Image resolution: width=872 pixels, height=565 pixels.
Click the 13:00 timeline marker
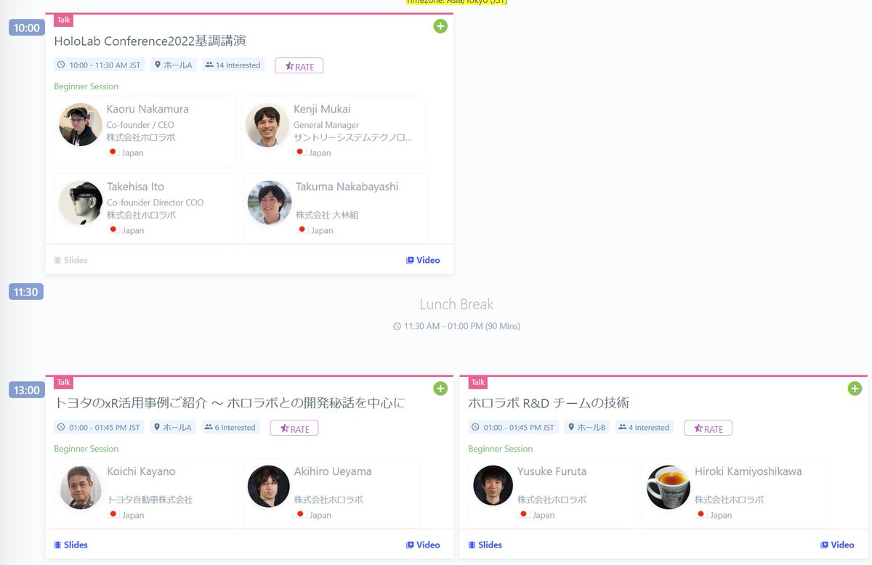click(26, 390)
